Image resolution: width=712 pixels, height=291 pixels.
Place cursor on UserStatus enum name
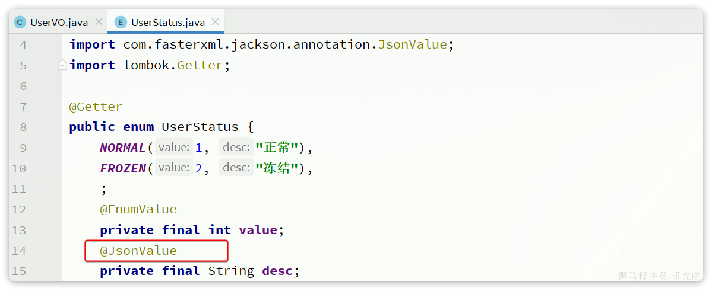point(200,127)
